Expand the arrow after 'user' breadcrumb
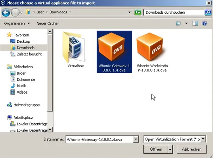This screenshot has width=213, height=158. (47, 12)
